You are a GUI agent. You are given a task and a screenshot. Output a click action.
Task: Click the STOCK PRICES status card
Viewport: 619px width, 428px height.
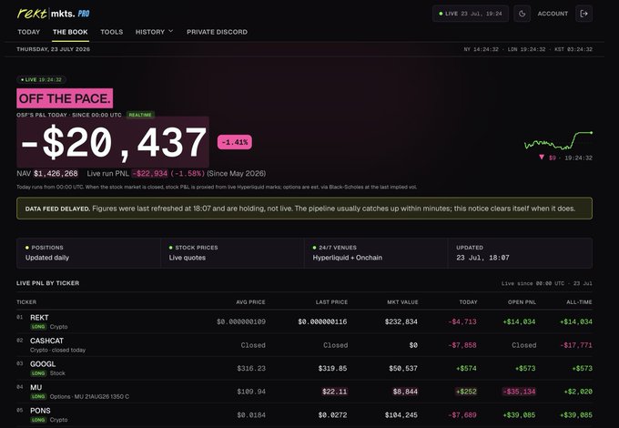232,252
